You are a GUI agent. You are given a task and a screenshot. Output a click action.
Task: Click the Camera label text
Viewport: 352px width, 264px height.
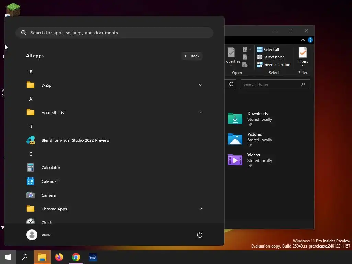(x=49, y=195)
